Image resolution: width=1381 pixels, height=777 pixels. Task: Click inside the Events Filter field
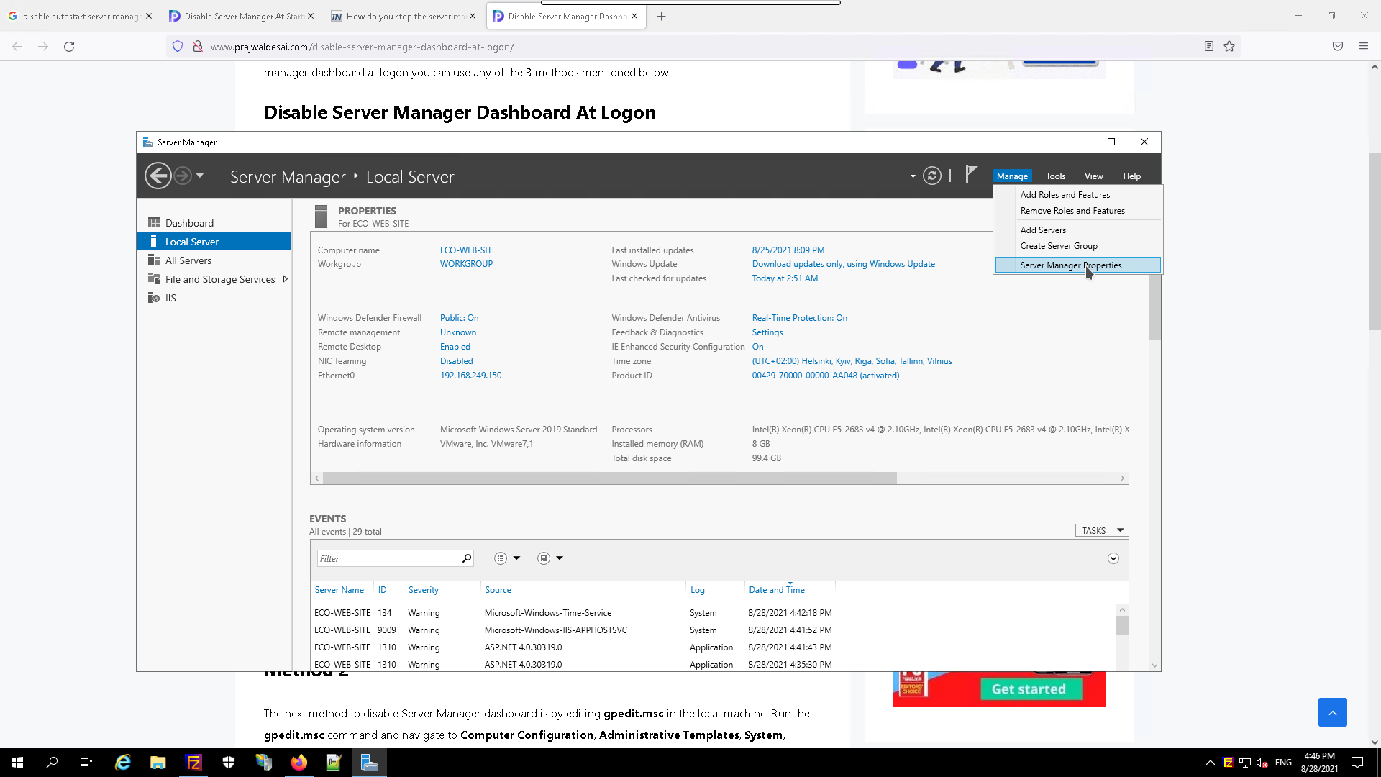pos(388,558)
